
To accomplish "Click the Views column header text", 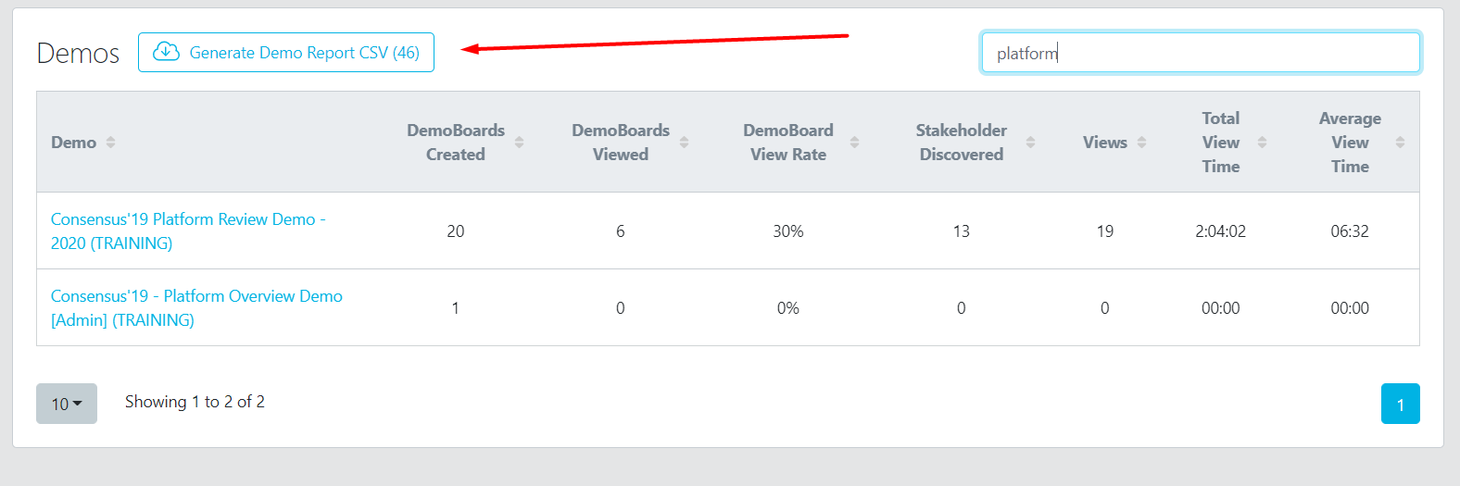I will pos(1105,142).
